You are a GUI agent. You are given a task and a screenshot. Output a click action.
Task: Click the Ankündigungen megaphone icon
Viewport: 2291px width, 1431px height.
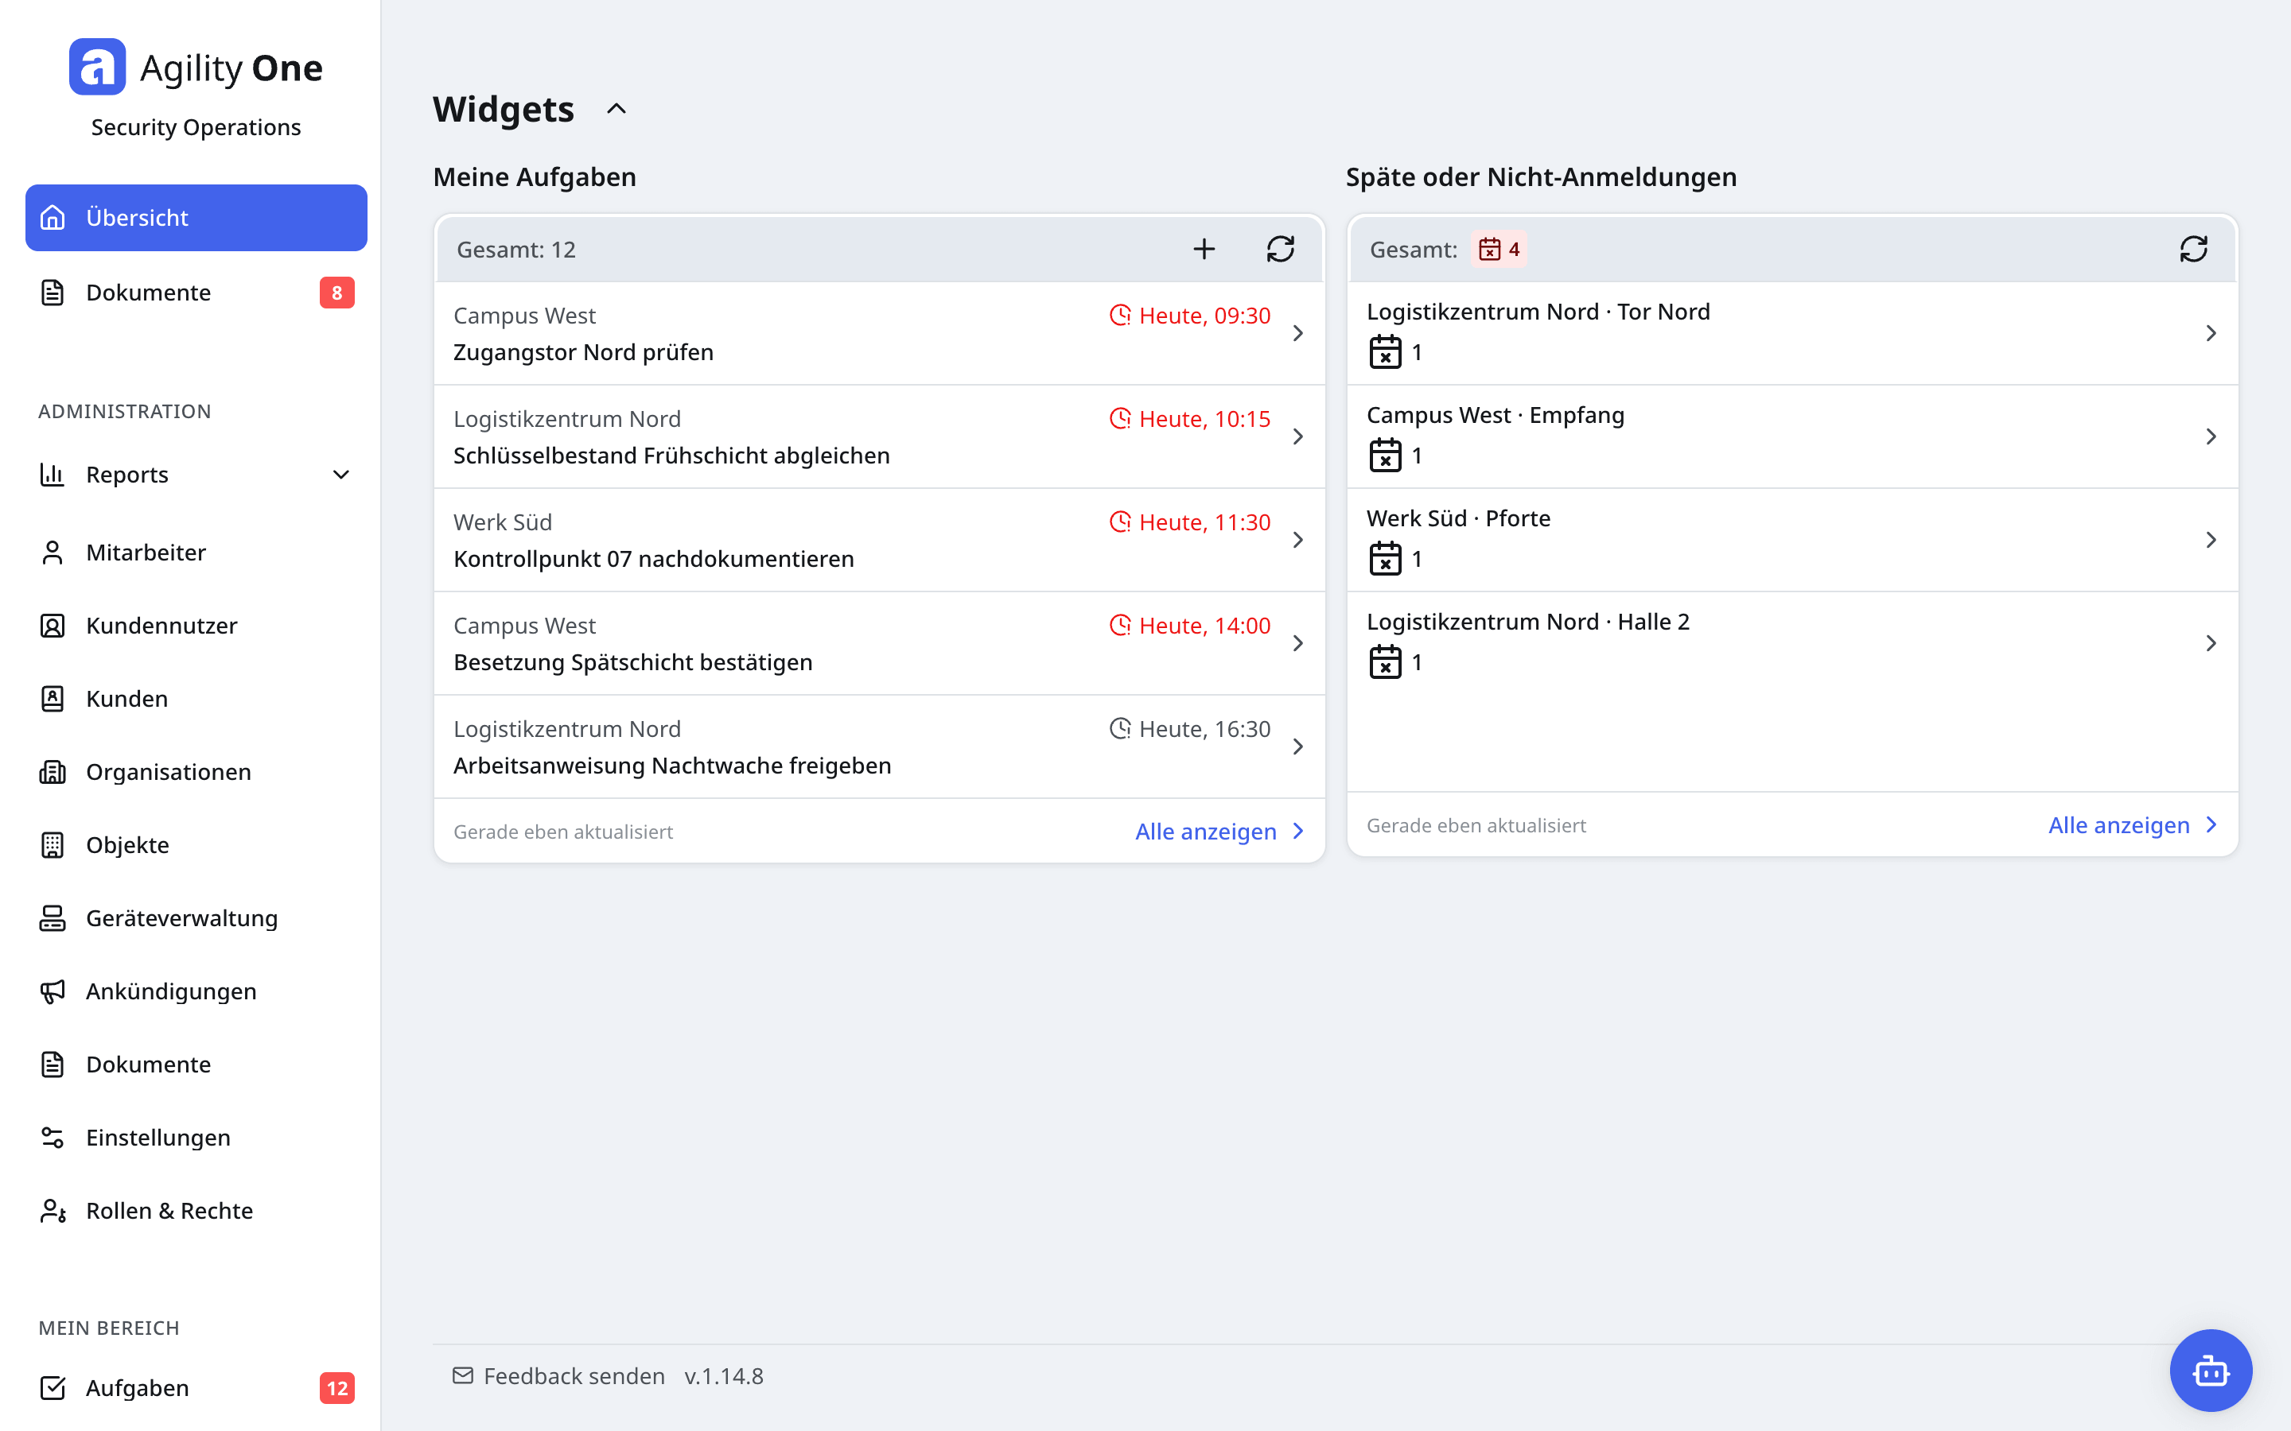53,991
